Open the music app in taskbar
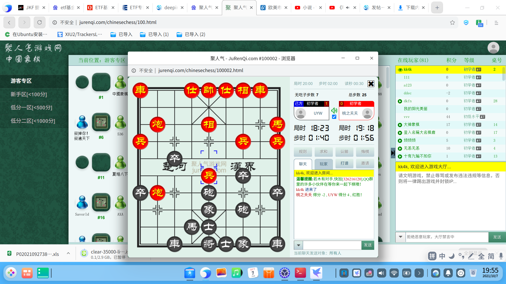This screenshot has width=506, height=284. pos(236,273)
